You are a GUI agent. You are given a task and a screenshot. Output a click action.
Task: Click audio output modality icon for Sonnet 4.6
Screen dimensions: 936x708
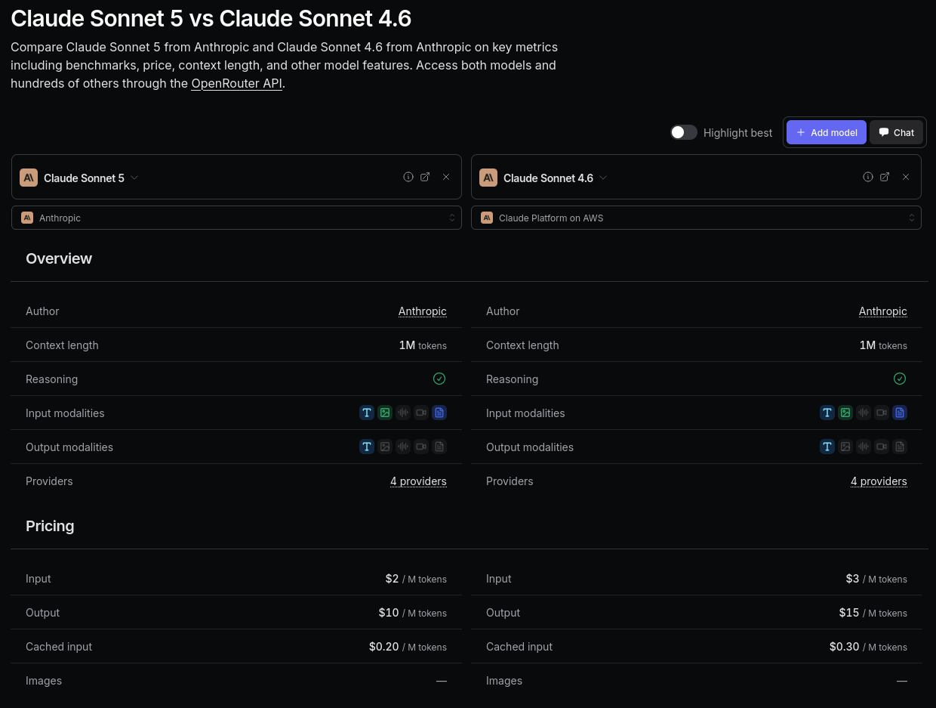click(864, 447)
